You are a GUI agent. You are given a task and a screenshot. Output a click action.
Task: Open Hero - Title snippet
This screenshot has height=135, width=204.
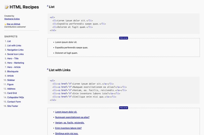[13, 59]
